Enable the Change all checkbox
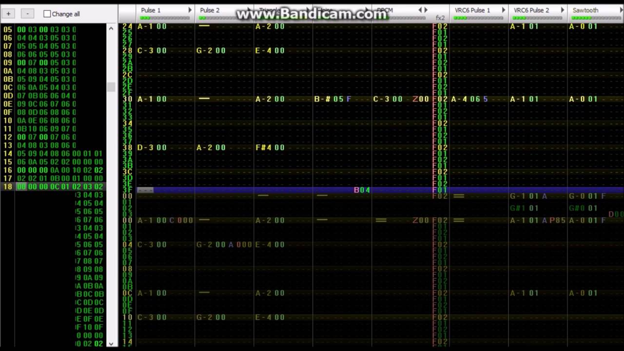The image size is (624, 351). [x=47, y=14]
